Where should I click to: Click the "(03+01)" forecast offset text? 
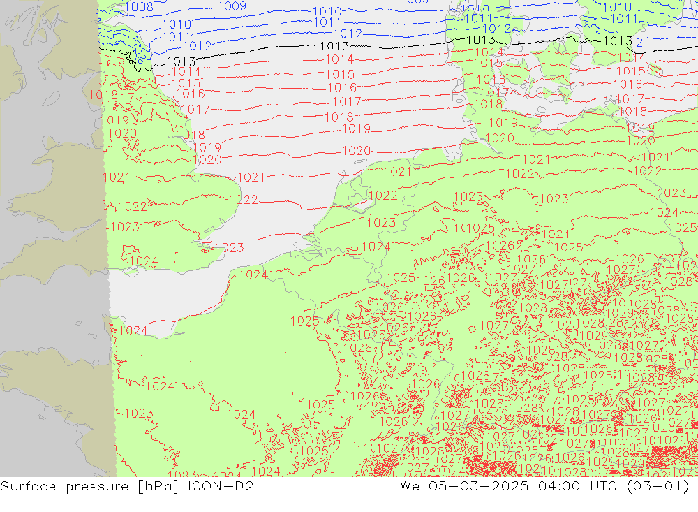(x=658, y=486)
